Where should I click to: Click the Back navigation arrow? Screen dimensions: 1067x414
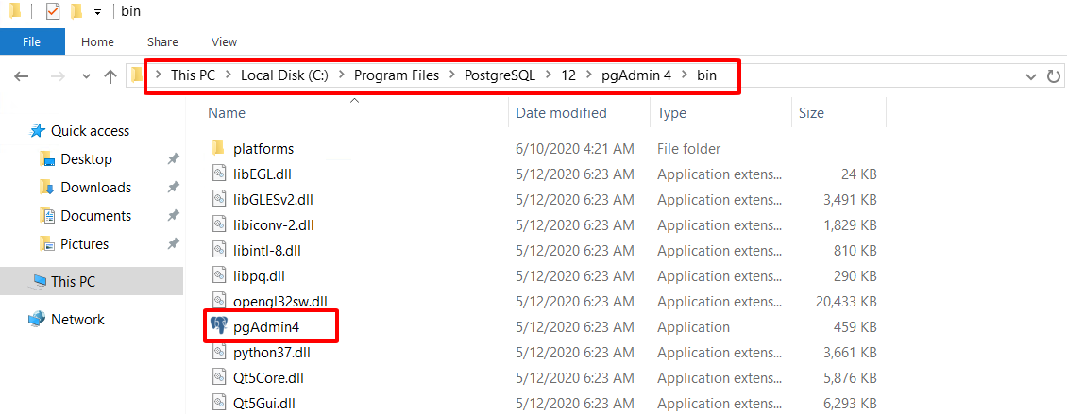tap(22, 76)
